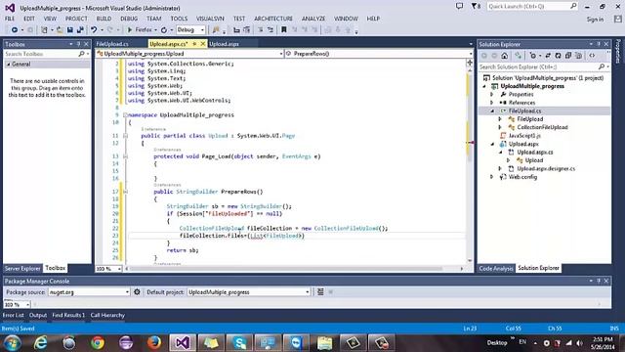The image size is (625, 352).
Task: Click the Clear Console icon in Package Manager
Action: tap(320, 292)
